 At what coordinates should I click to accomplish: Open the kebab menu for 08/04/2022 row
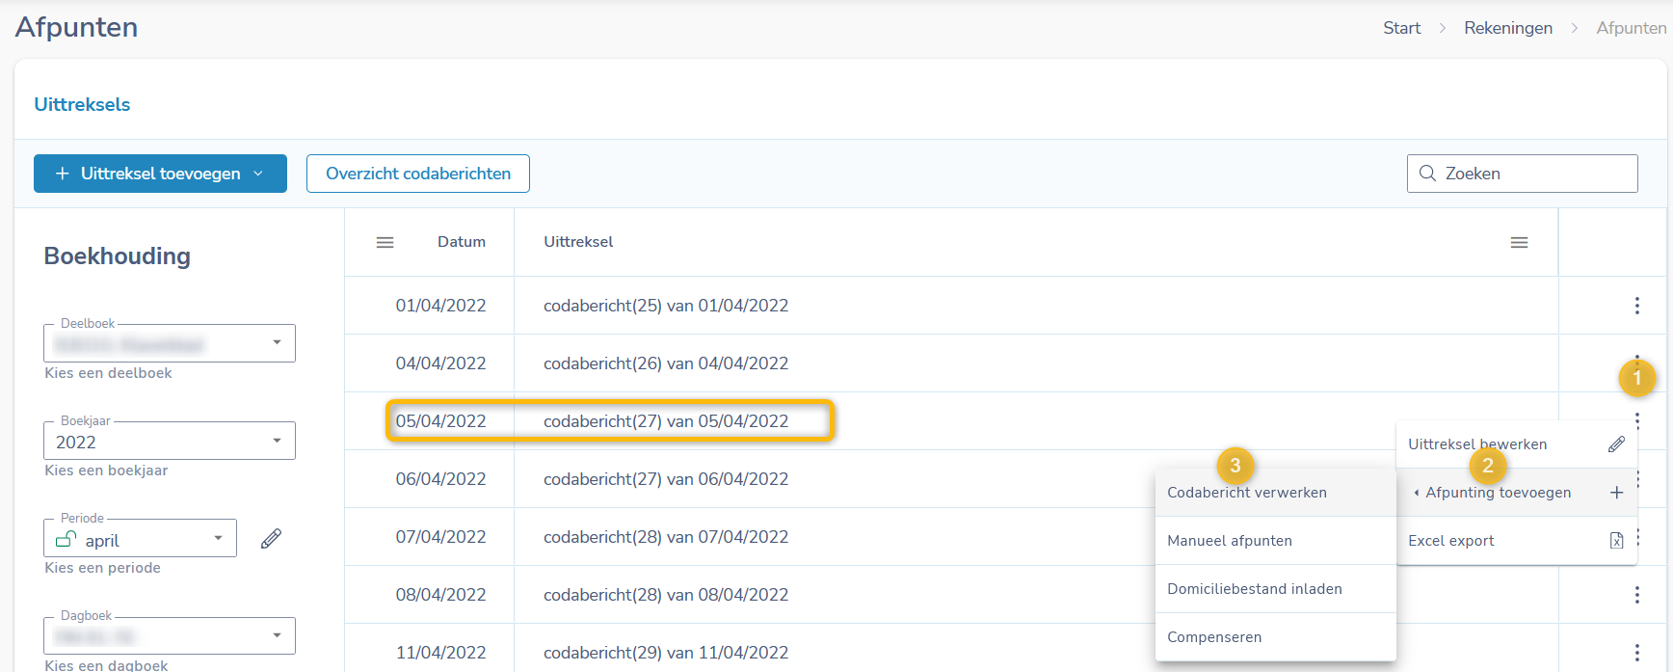[1636, 595]
